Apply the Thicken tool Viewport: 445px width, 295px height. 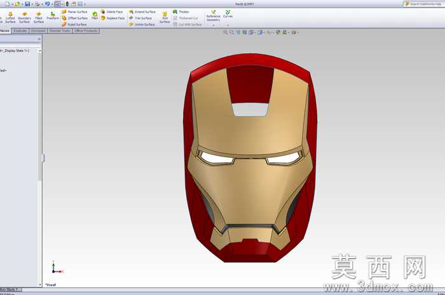(181, 11)
